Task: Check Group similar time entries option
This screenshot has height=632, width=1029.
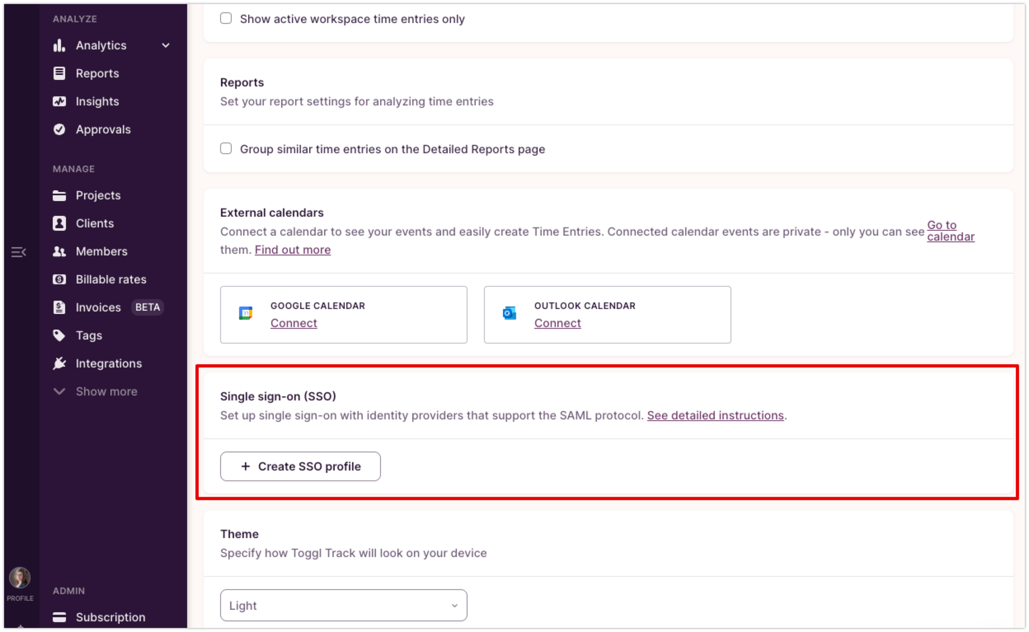Action: [226, 149]
